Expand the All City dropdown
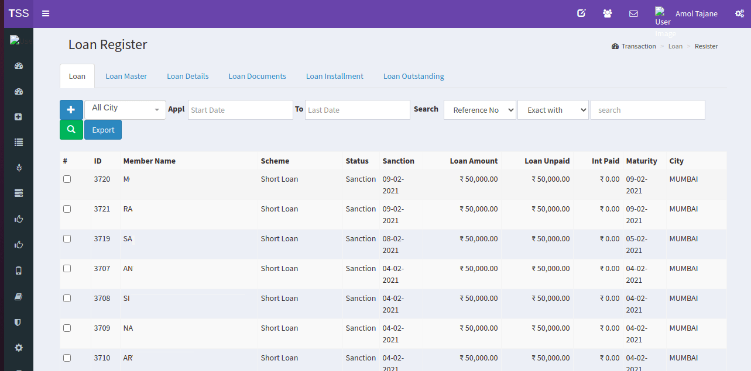The image size is (751, 371). tap(125, 109)
